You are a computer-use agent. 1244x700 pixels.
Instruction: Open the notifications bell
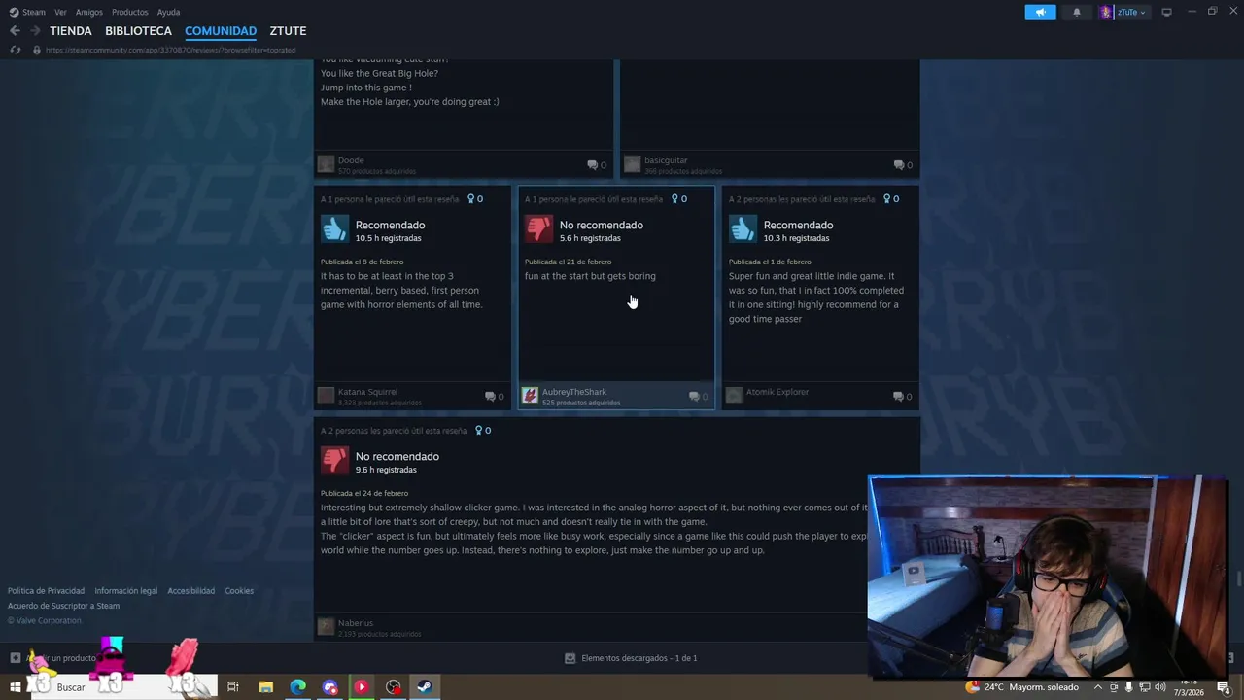pos(1076,12)
